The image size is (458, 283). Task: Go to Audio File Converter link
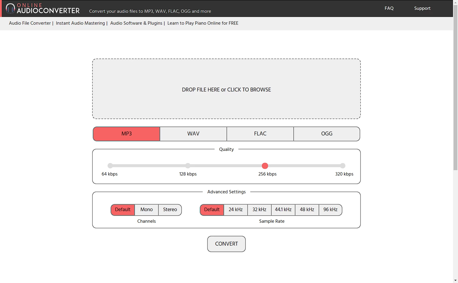point(30,23)
